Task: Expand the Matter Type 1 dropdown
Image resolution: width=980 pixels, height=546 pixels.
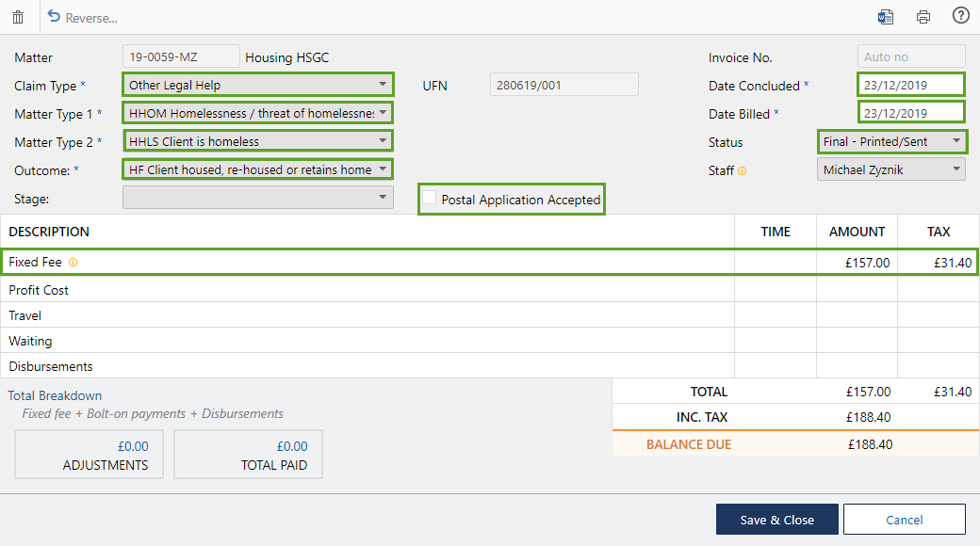Action: tap(258, 113)
